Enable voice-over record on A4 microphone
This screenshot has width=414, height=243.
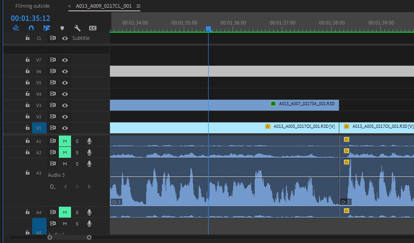[90, 212]
